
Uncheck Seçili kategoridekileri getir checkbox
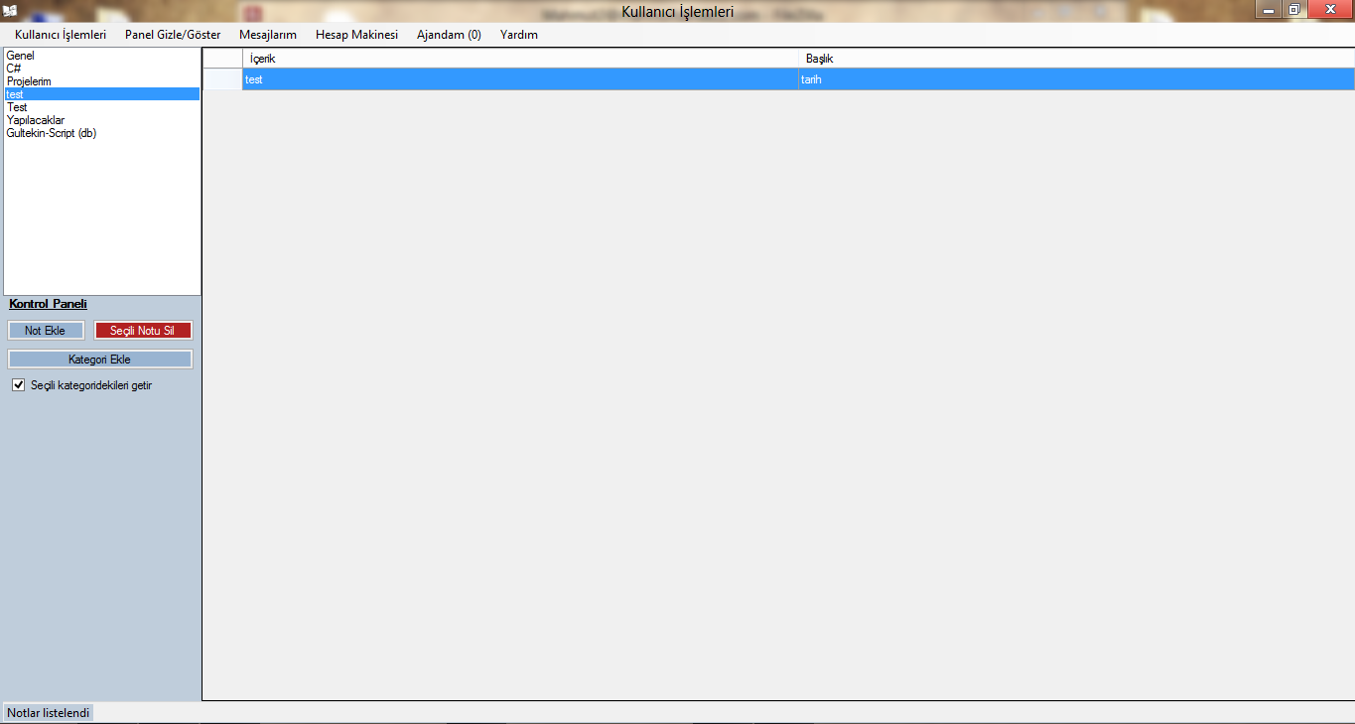18,385
